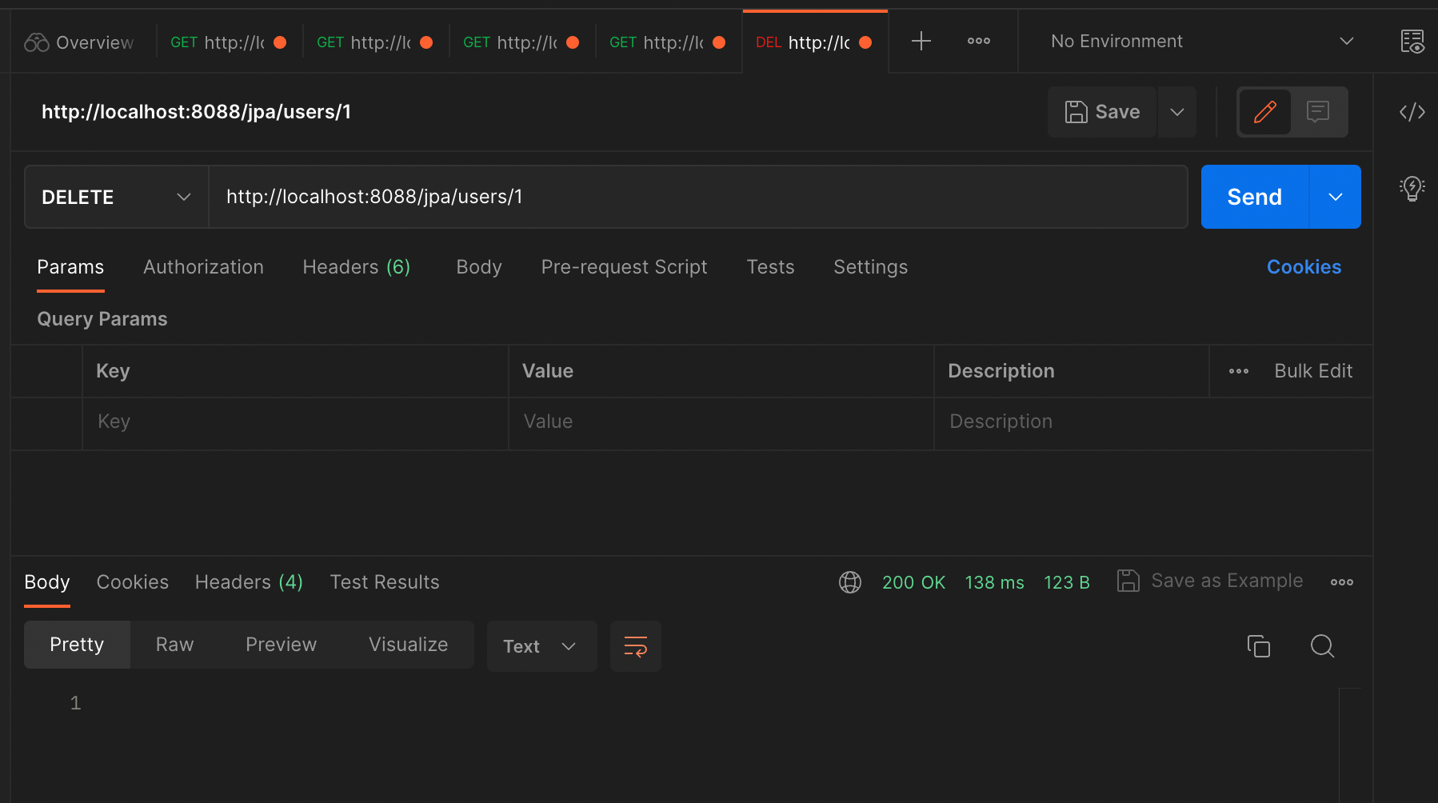Expand the Save options chevron
Screen dimensions: 1438x803
pos(1177,112)
